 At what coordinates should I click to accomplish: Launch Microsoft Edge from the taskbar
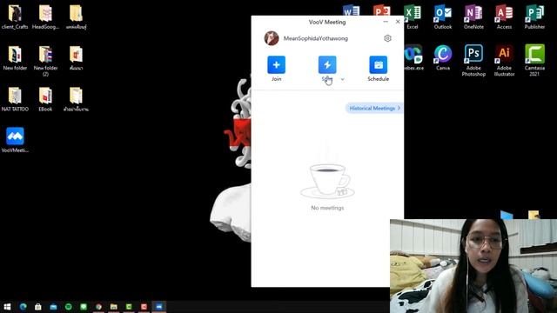[23, 307]
